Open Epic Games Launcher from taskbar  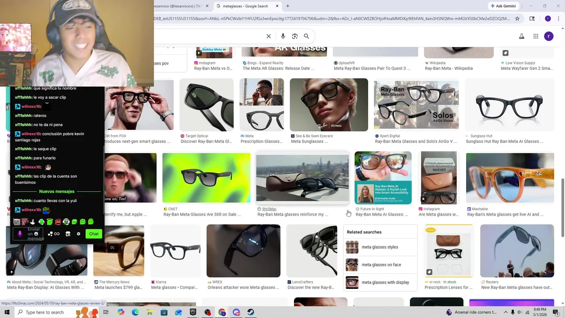193,312
